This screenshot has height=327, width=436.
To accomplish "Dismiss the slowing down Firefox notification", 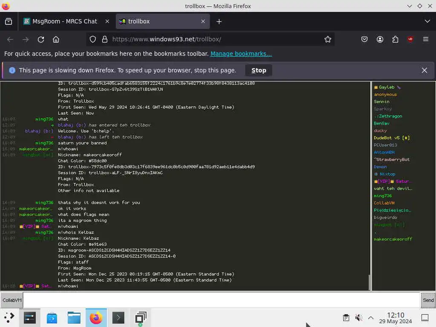I will tap(425, 70).
